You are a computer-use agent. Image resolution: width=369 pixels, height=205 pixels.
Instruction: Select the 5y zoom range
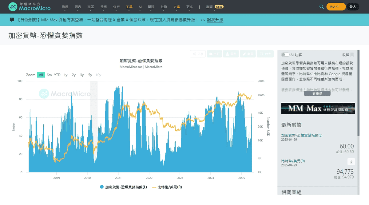(x=90, y=75)
